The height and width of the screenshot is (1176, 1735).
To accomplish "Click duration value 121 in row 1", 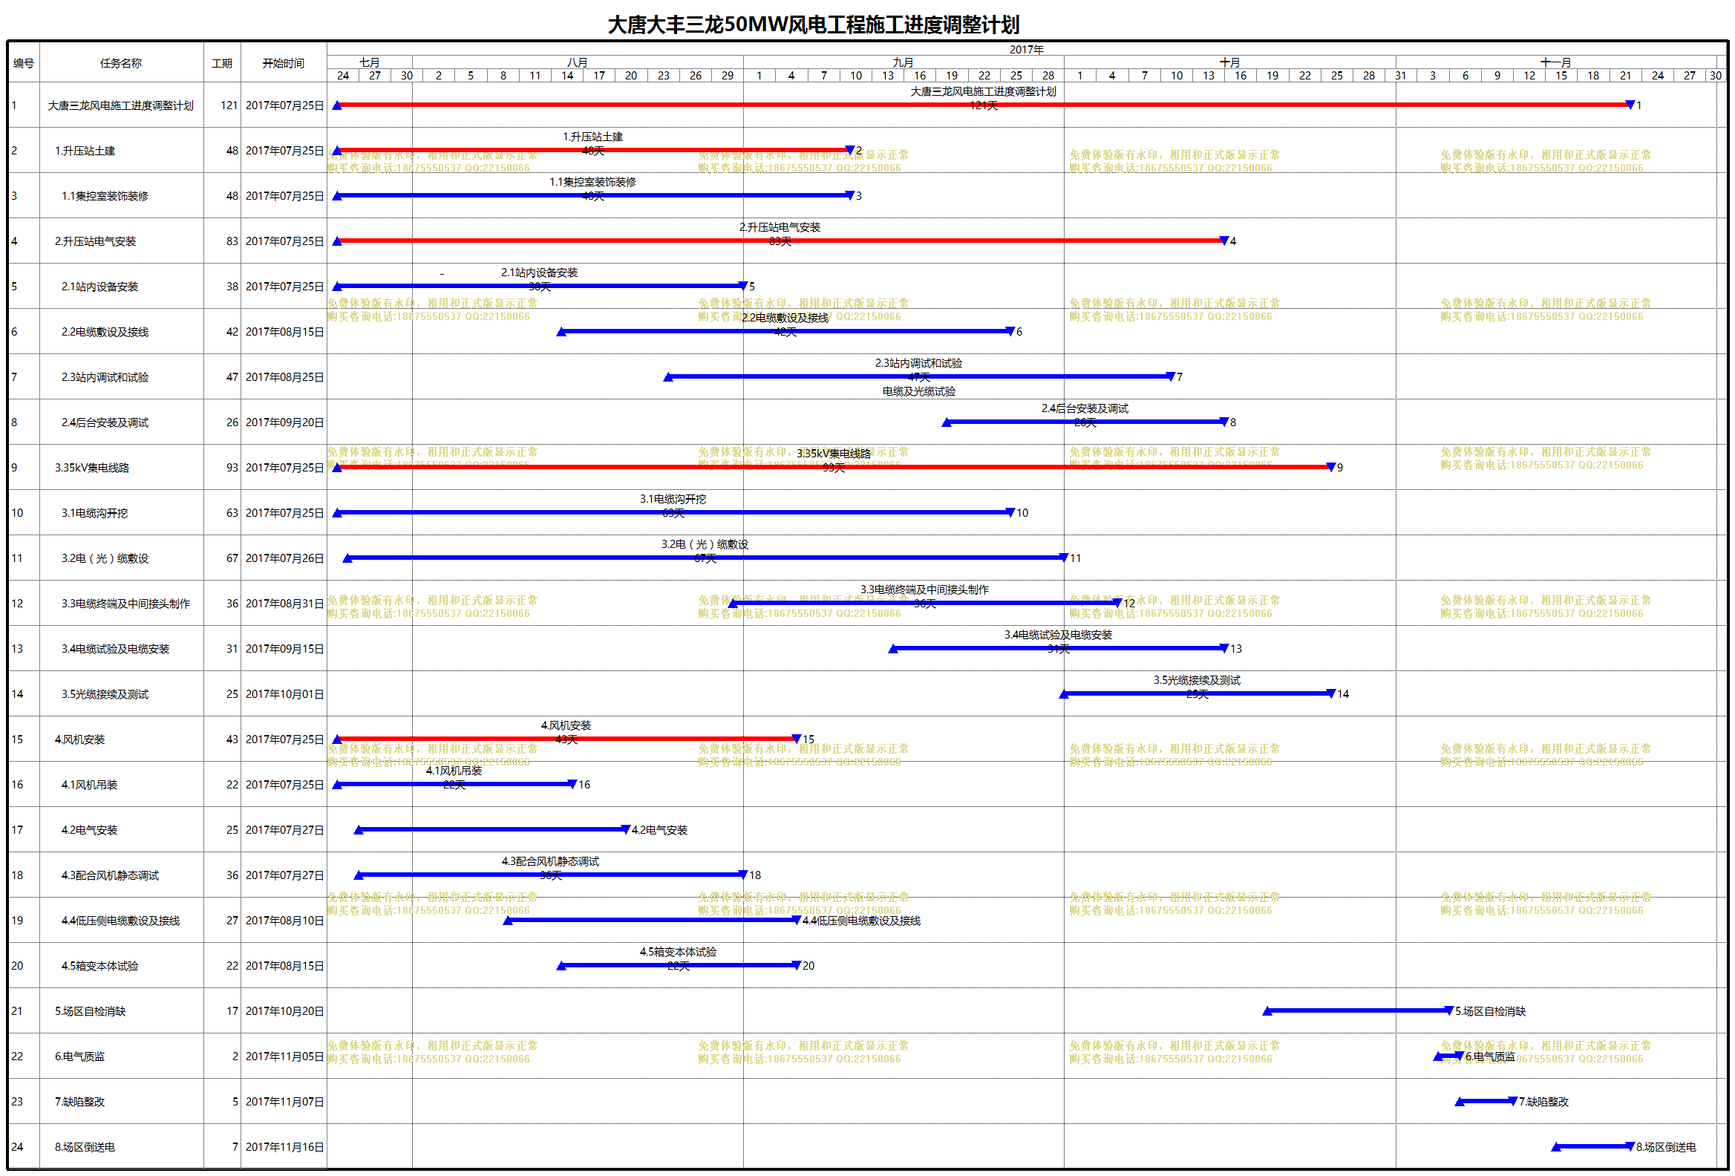I will (x=229, y=105).
